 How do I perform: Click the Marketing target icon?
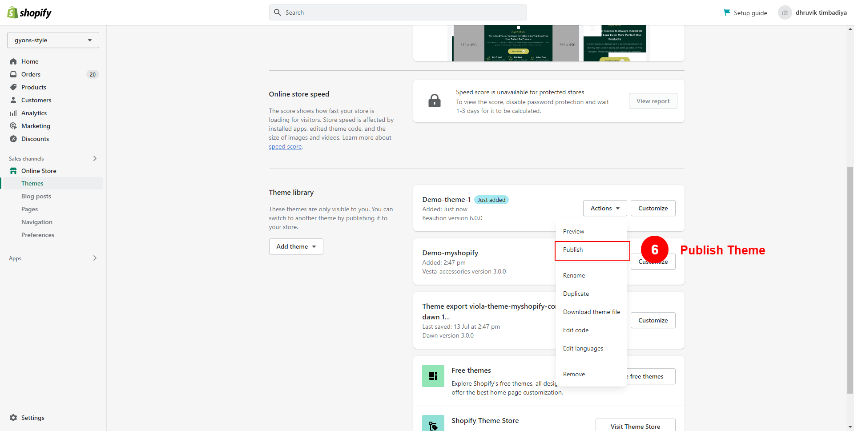click(13, 126)
